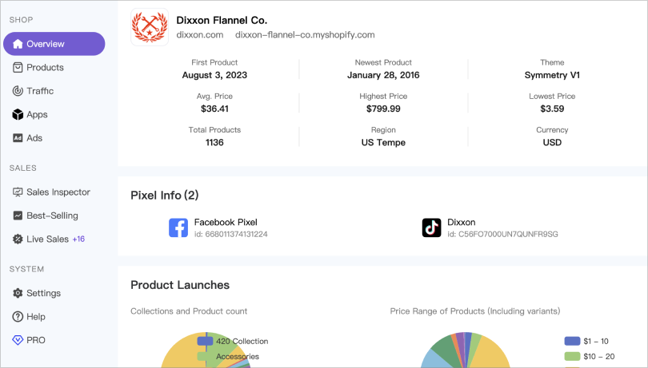Screen dimensions: 648x368
Task: Open the Settings gear icon
Action: pos(18,293)
